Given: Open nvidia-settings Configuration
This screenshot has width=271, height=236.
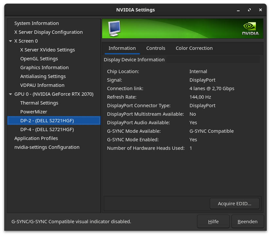Looking at the screenshot, I should [47, 147].
